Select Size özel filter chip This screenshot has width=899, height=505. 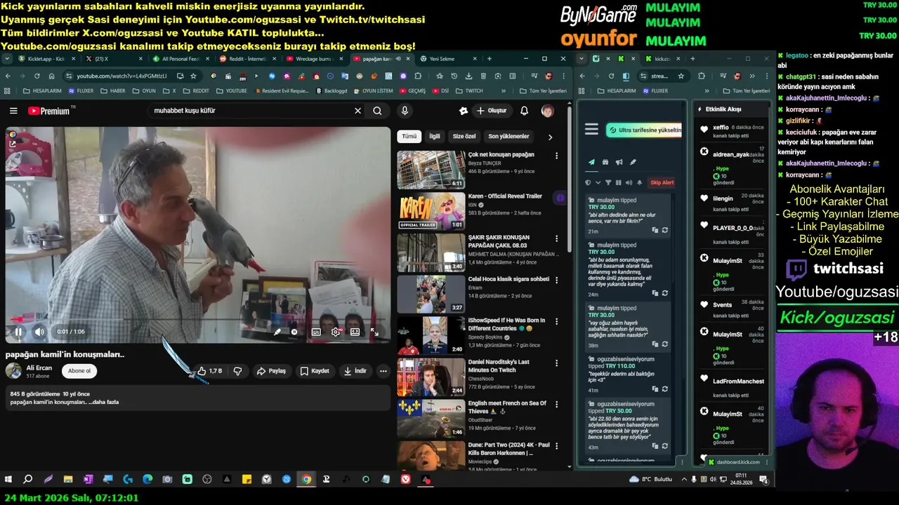point(464,136)
